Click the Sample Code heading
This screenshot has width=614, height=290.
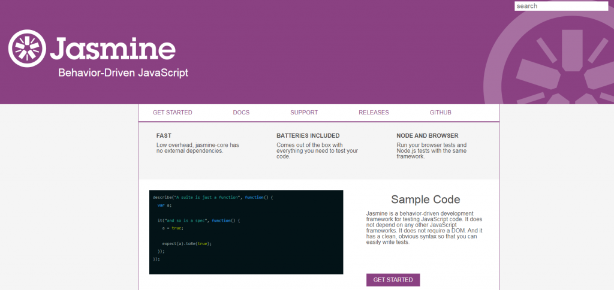(425, 200)
